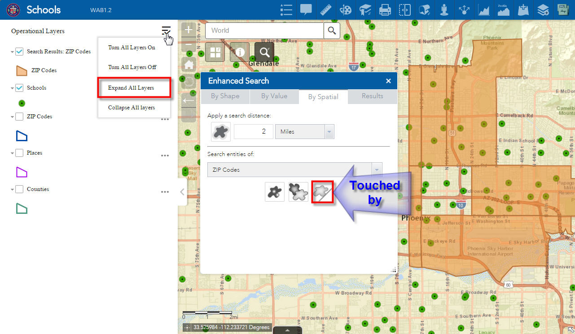Viewport: 575px width, 334px height.
Task: Click the World search magnifier button
Action: [x=332, y=30]
